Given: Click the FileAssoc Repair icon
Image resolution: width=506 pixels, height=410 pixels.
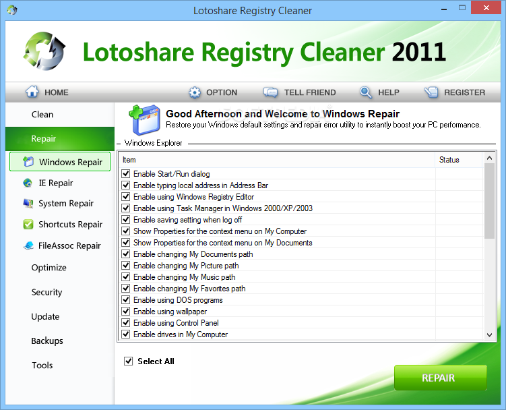Looking at the screenshot, I should (28, 245).
